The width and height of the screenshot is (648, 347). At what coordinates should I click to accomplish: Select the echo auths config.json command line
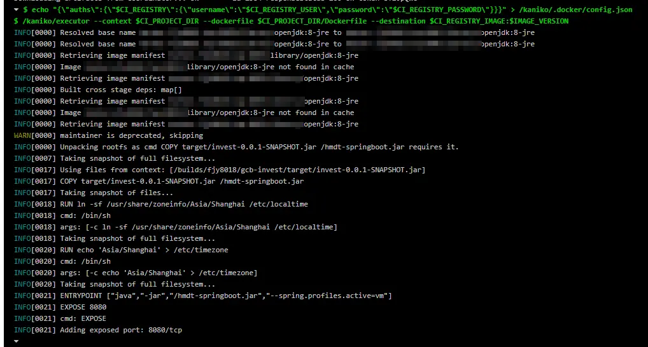tap(328, 10)
